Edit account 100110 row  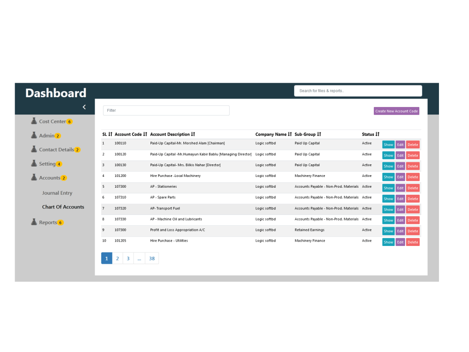point(400,145)
